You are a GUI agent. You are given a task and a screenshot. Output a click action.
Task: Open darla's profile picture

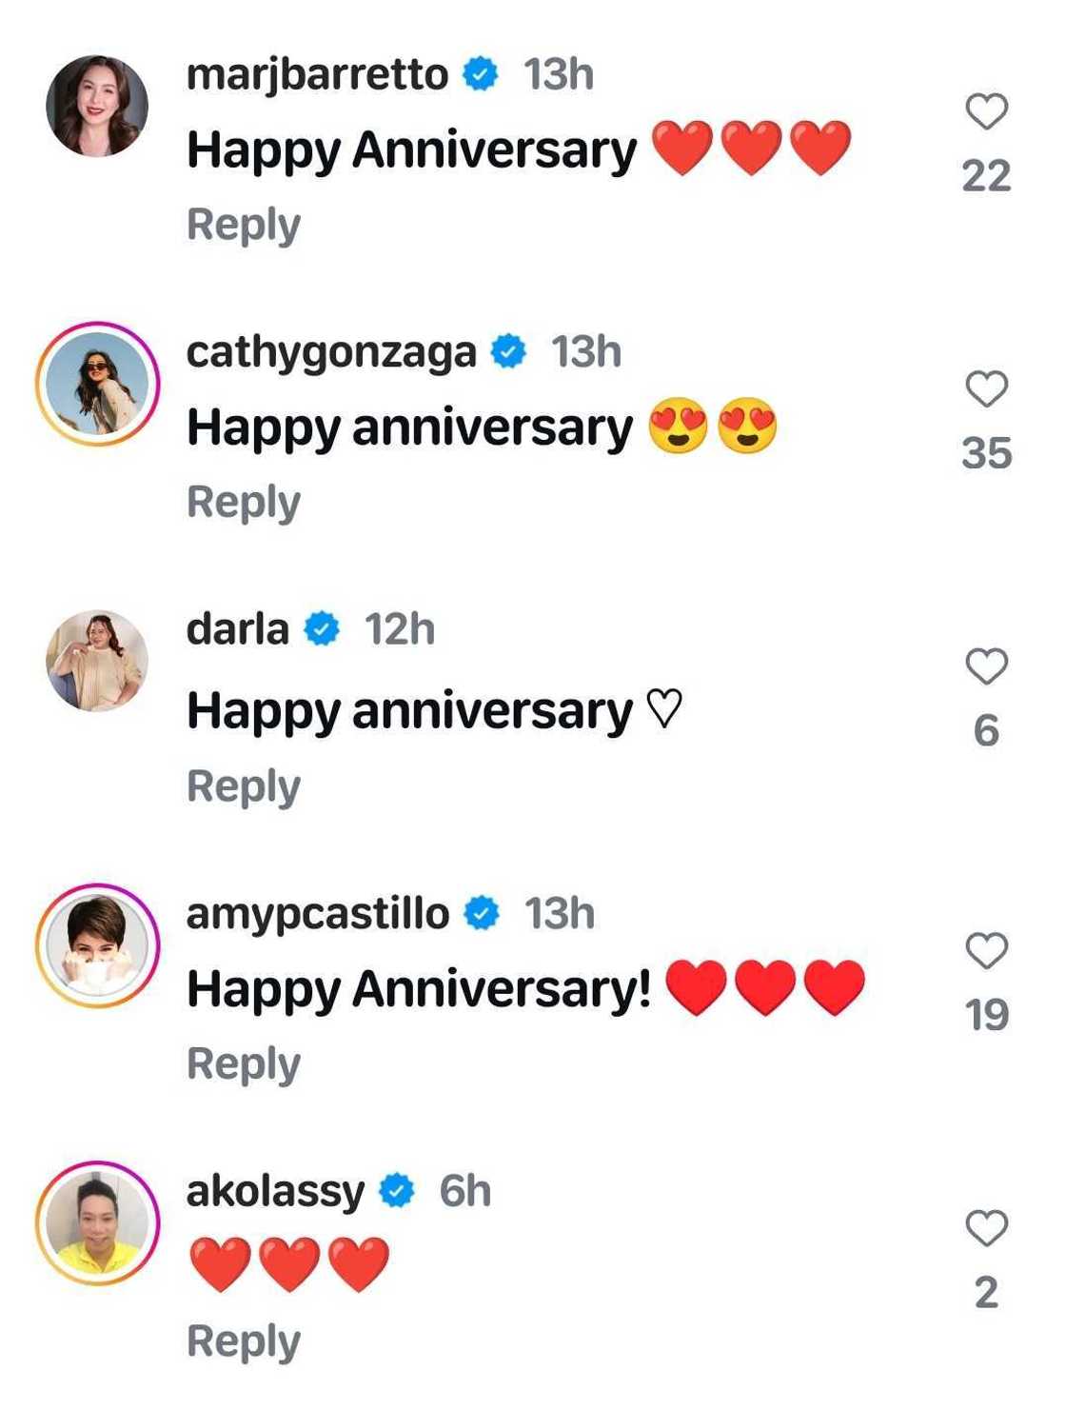point(97,661)
